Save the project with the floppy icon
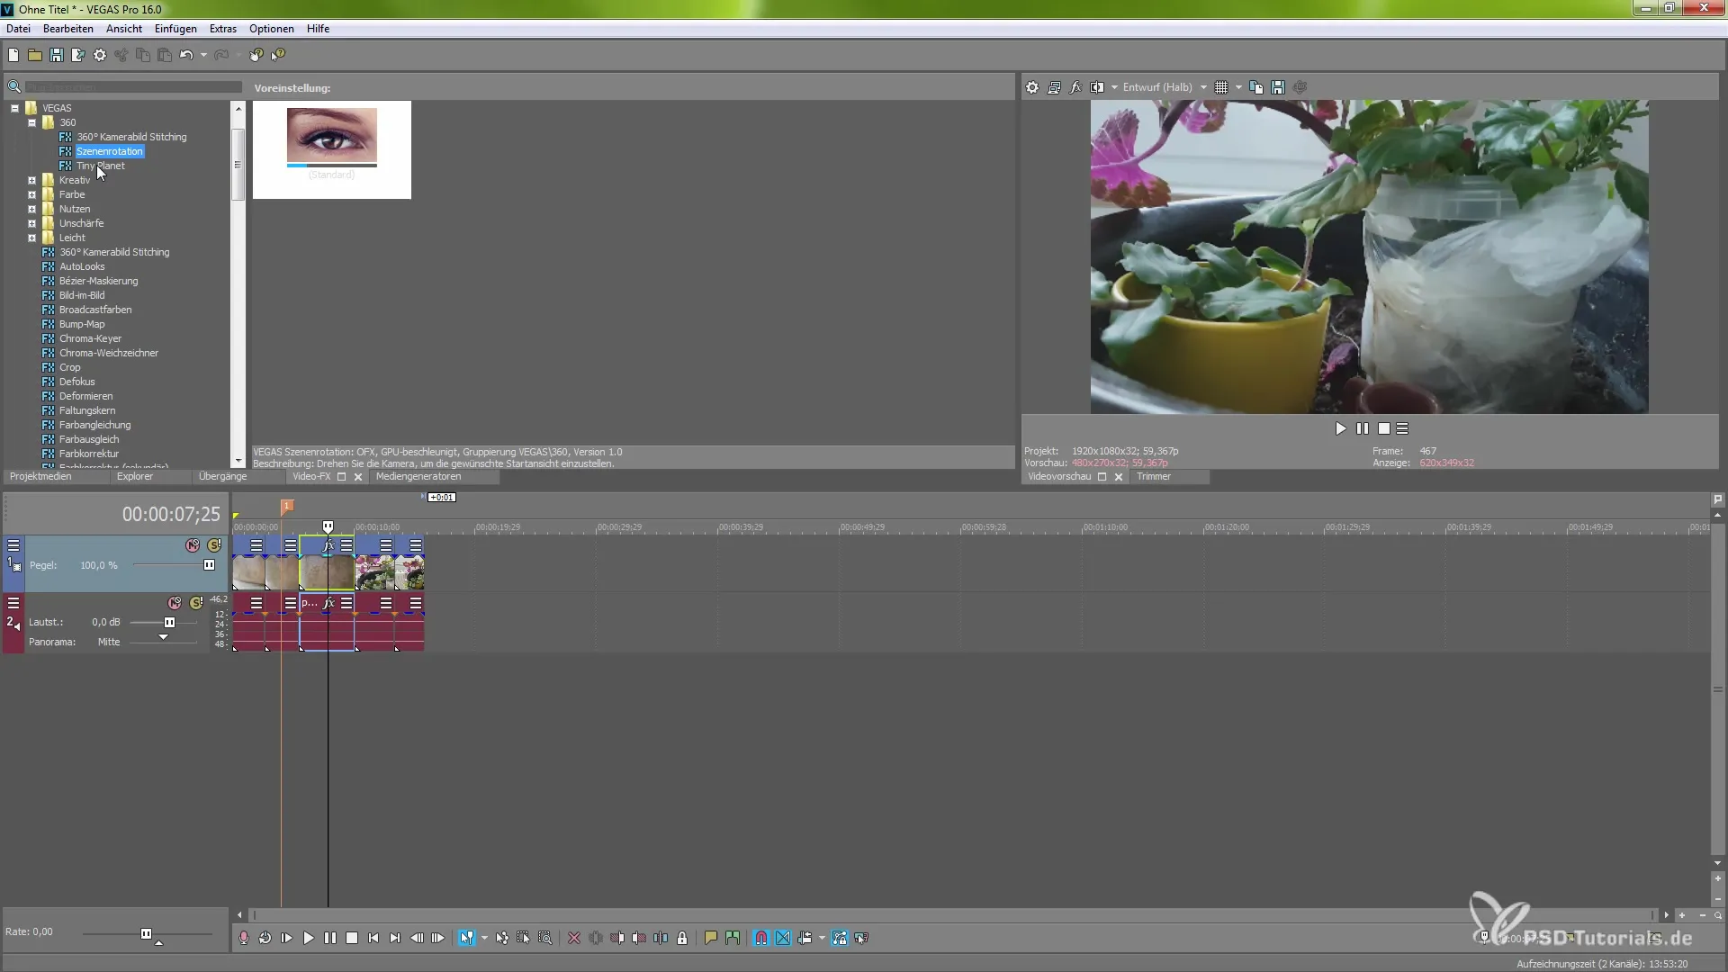Image resolution: width=1728 pixels, height=972 pixels. 57,55
